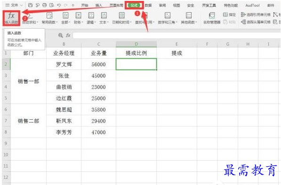Click the cell containing 罗文辉
The image size is (281, 185).
(x=64, y=64)
